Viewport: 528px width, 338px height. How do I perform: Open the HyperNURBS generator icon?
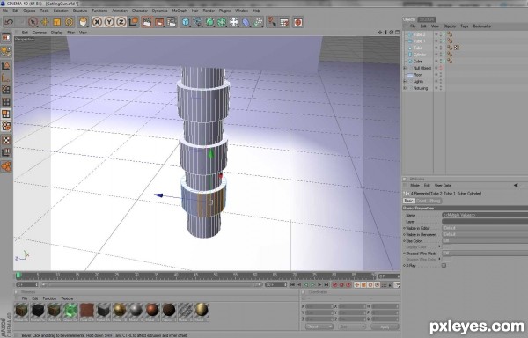click(x=209, y=22)
